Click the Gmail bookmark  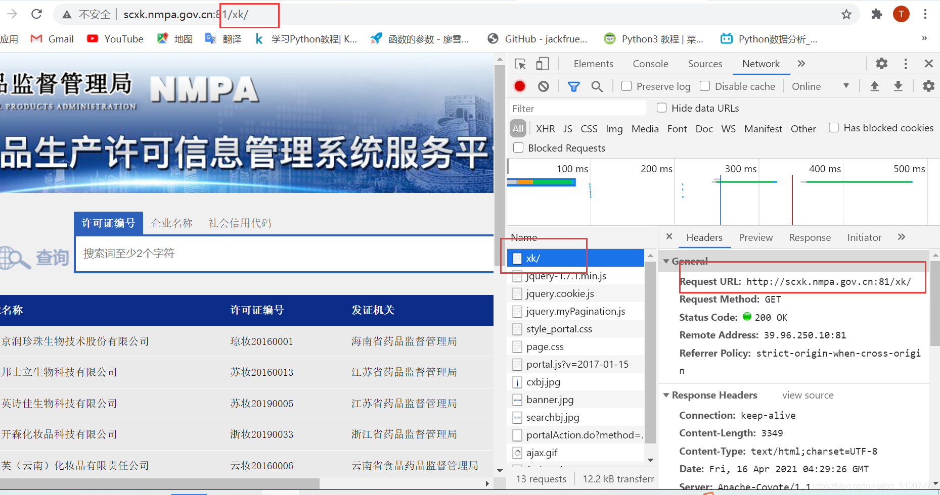(x=52, y=39)
